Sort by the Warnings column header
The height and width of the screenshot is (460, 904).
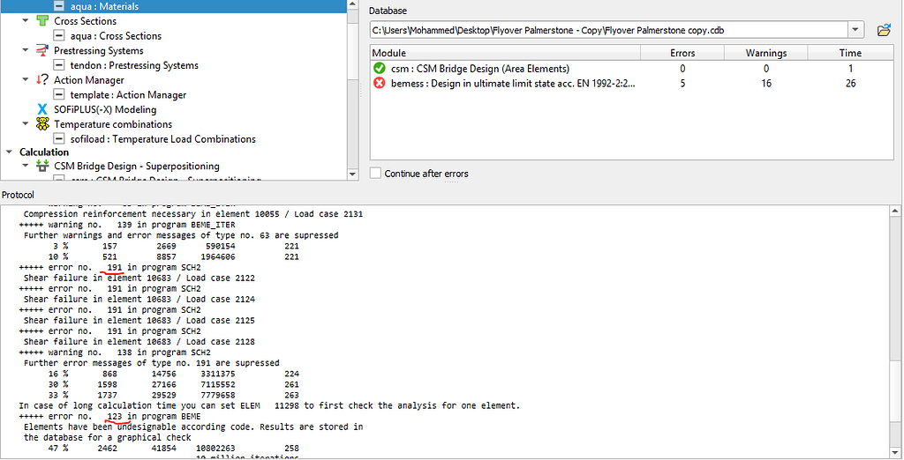[x=765, y=53]
